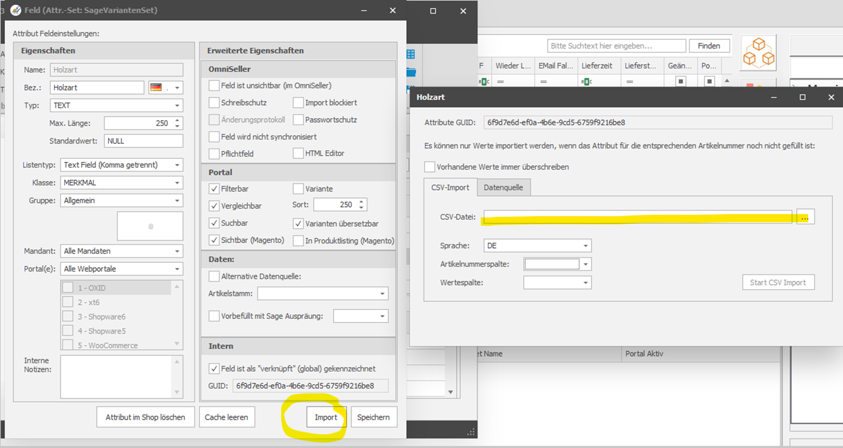Viewport: 843px width, 448px height.
Task: Click Lieferzeit column text filter icon
Action: 586,81
